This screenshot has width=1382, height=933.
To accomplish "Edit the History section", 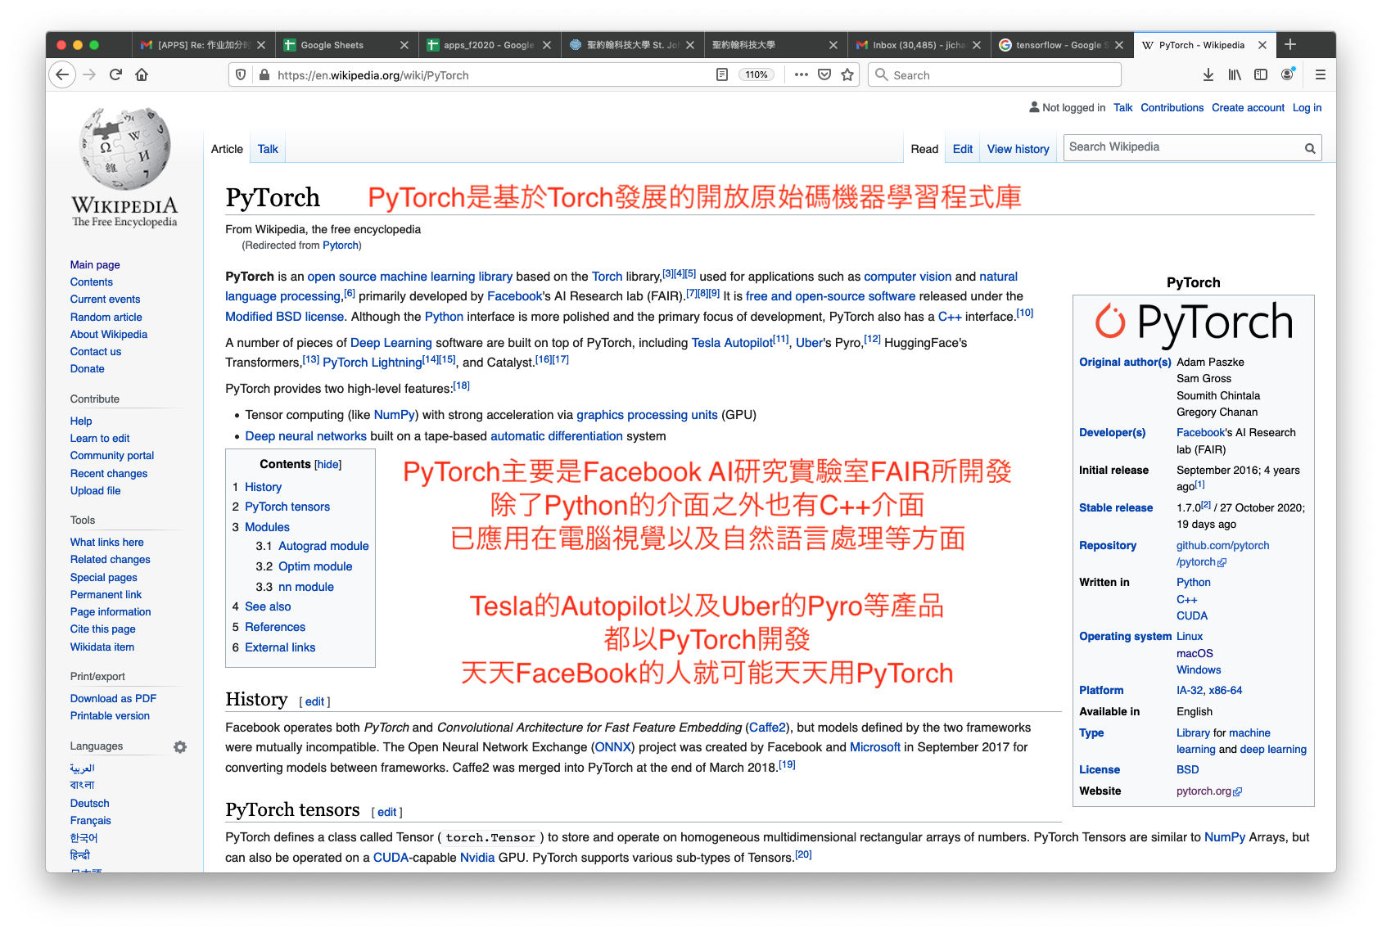I will click(314, 701).
